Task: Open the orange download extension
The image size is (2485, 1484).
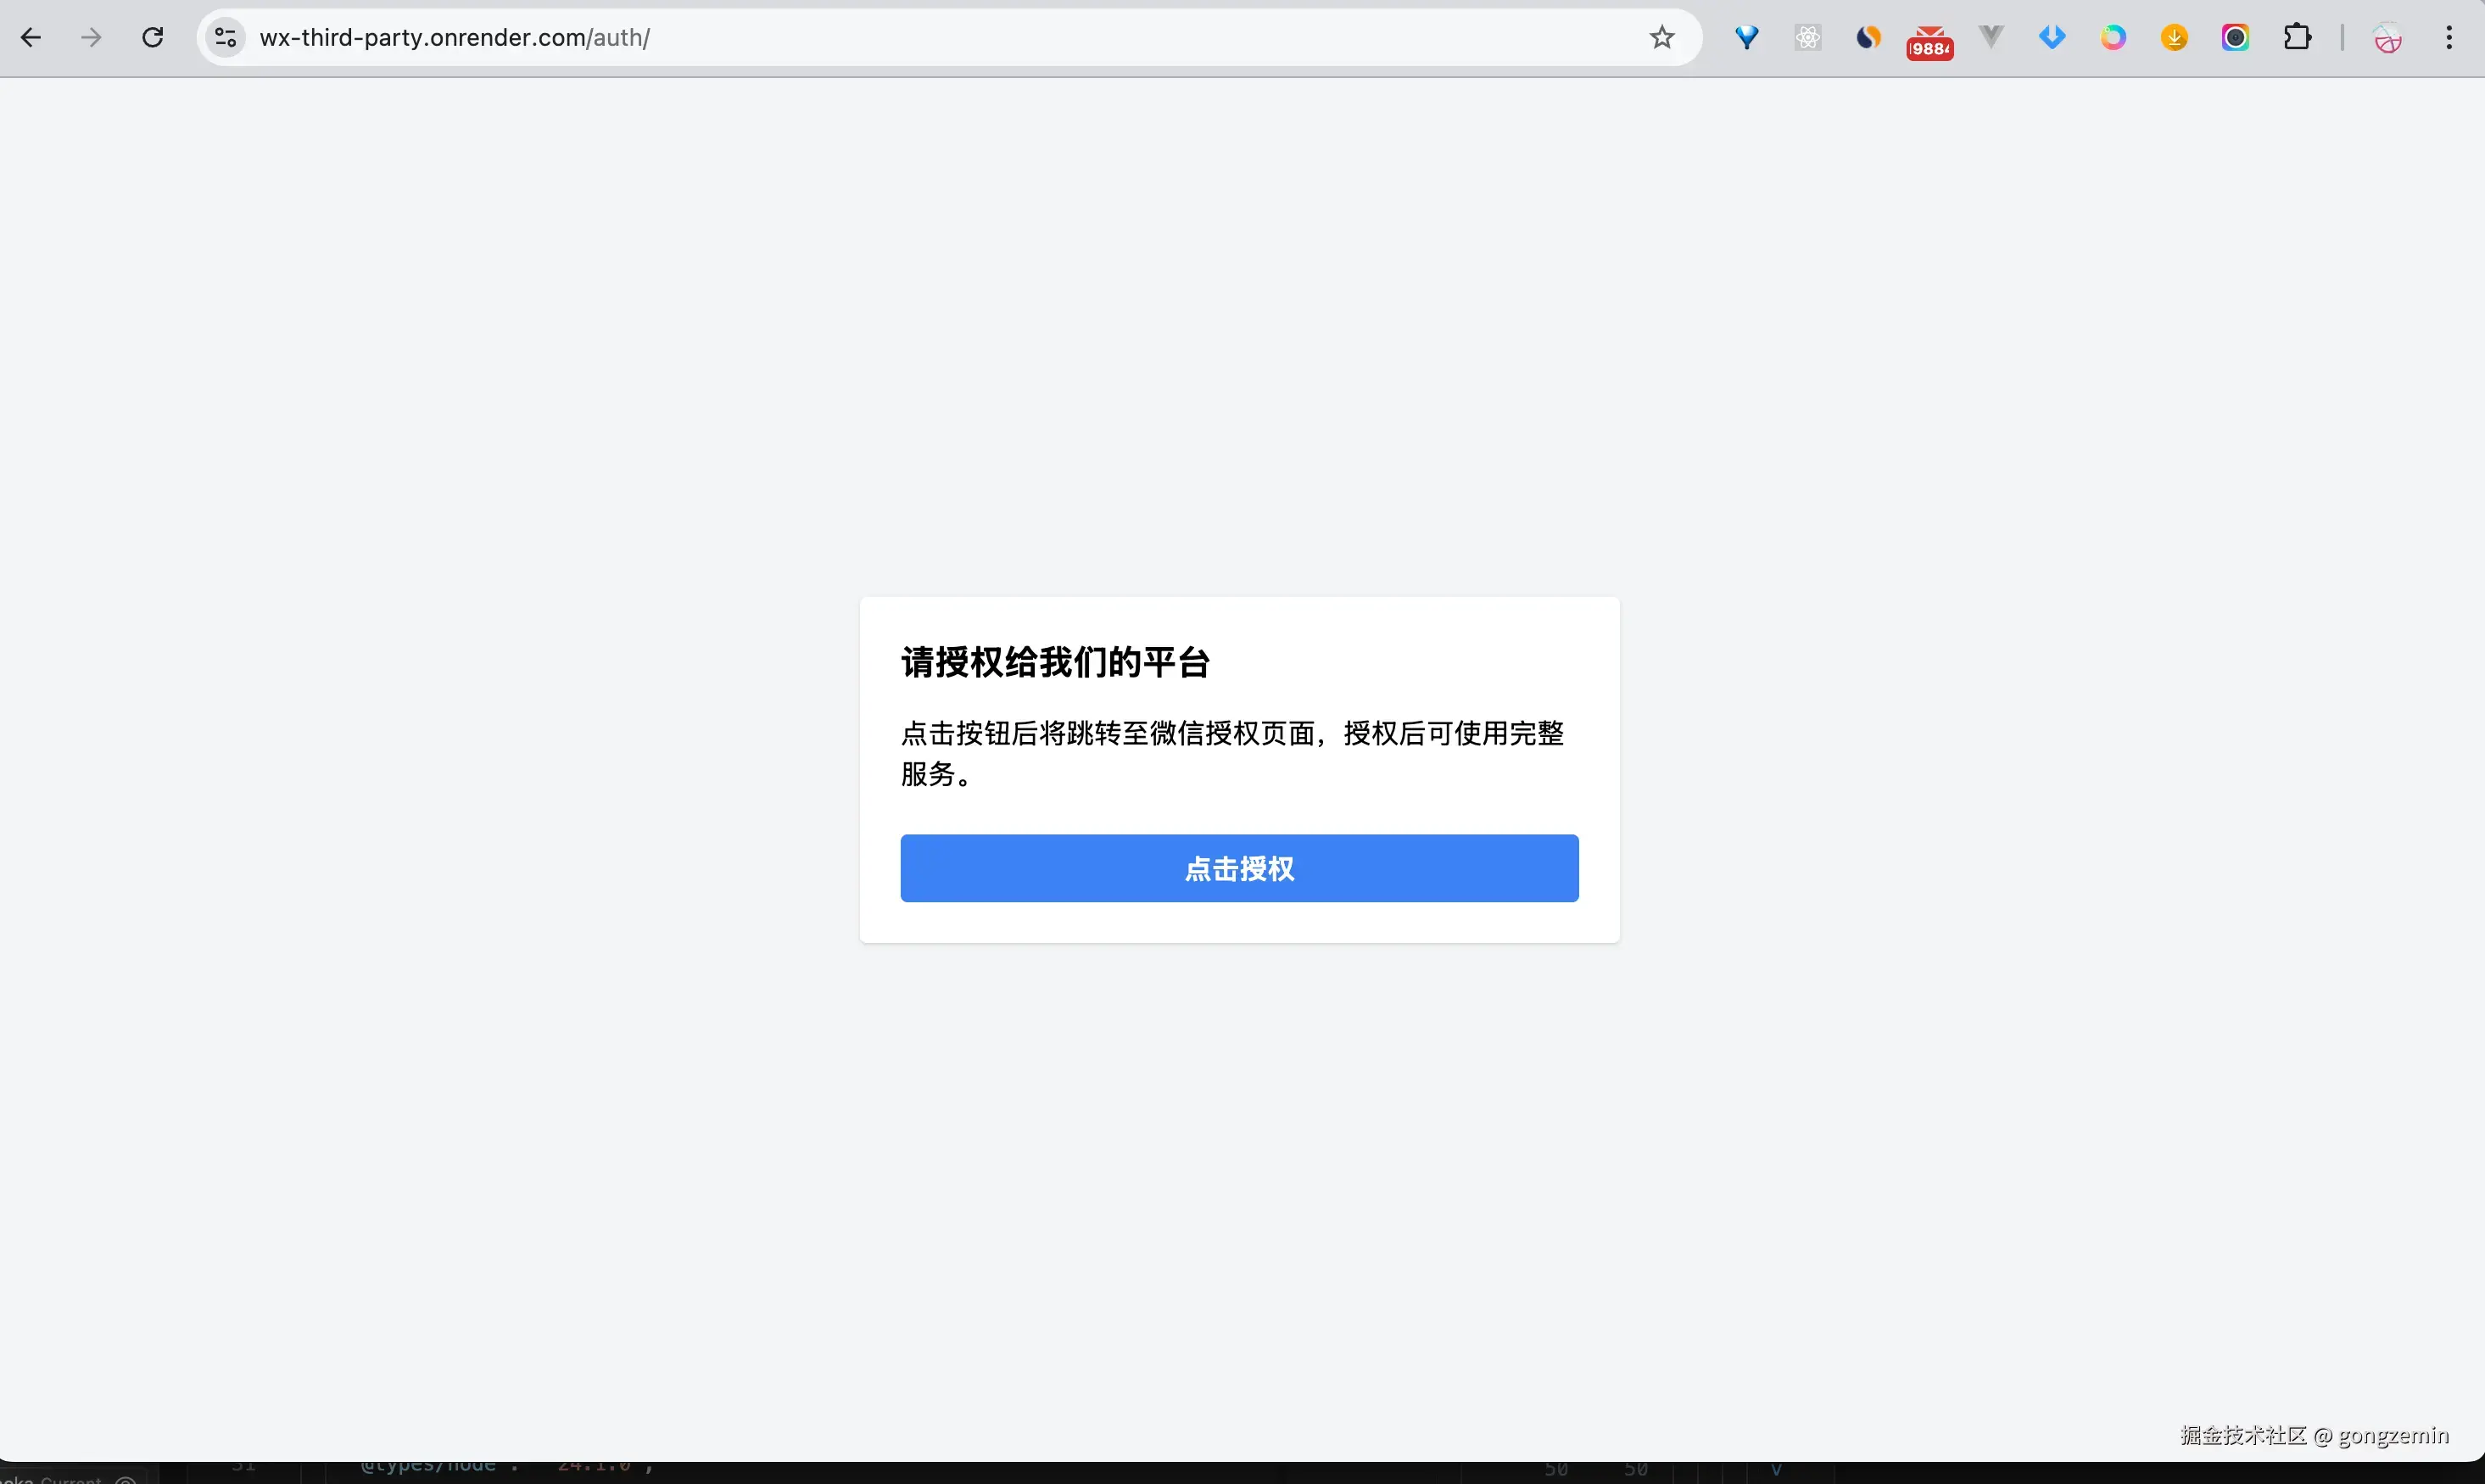Action: (2174, 38)
